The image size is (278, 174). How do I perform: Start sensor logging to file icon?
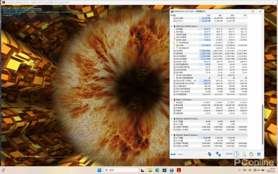[x=244, y=154]
